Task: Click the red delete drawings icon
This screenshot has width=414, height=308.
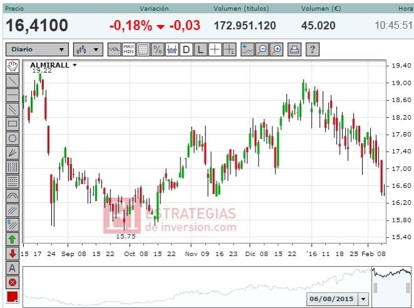Action: coord(13,282)
